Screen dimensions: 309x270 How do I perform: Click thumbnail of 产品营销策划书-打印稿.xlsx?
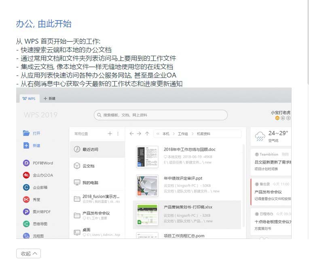click(147, 215)
